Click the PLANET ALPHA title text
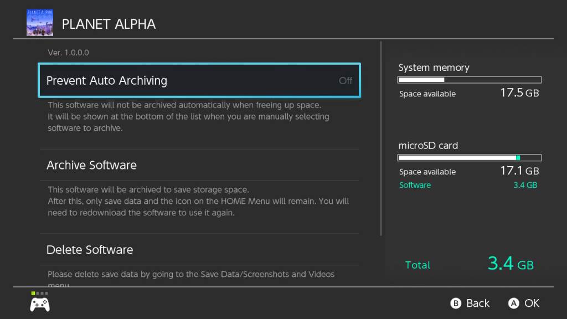Viewport: 567px width, 319px height. 109,24
